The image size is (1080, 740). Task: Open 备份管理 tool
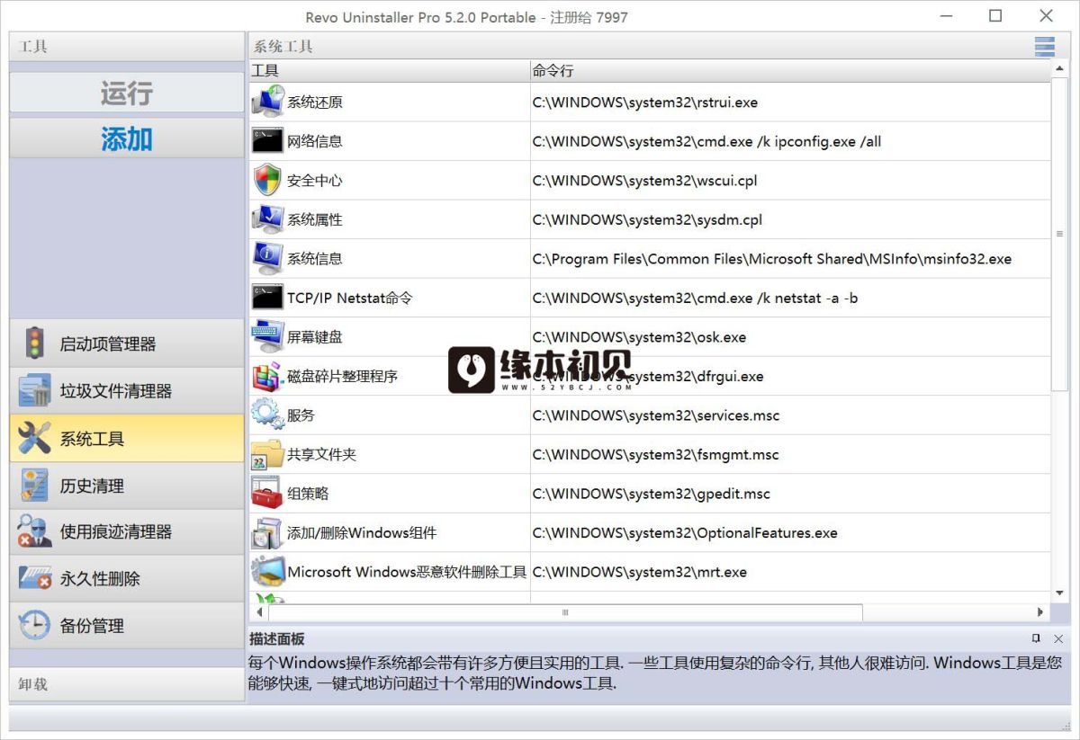coord(127,626)
